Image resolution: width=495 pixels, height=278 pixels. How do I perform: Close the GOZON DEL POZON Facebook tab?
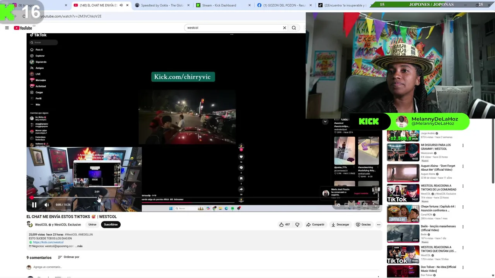tap(310, 5)
